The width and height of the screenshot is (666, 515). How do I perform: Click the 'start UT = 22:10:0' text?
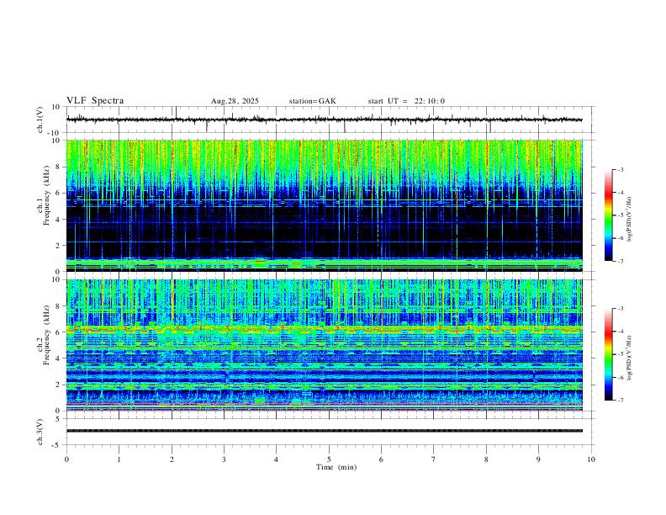[406, 101]
